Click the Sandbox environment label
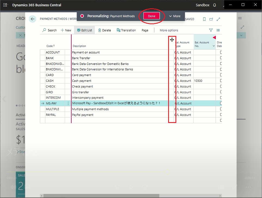The image size is (262, 198). 202,5
